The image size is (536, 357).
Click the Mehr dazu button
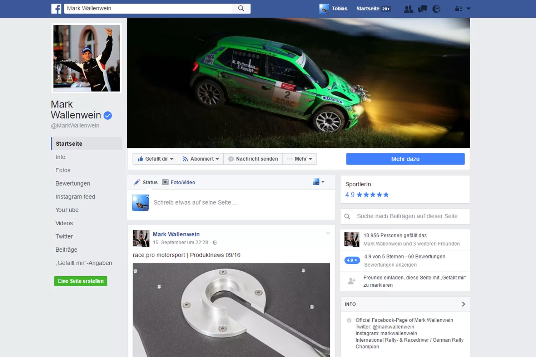point(405,159)
